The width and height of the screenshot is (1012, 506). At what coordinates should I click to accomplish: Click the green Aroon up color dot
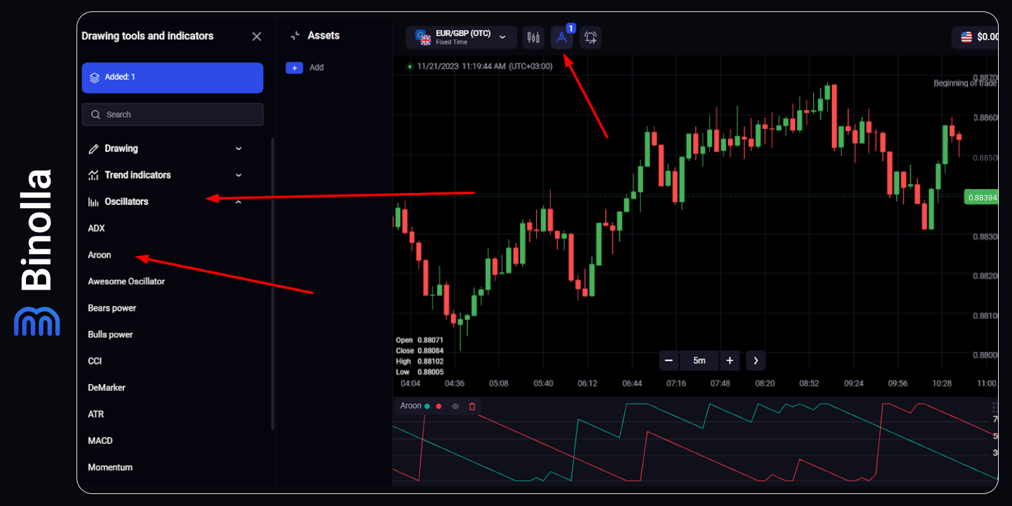click(427, 406)
